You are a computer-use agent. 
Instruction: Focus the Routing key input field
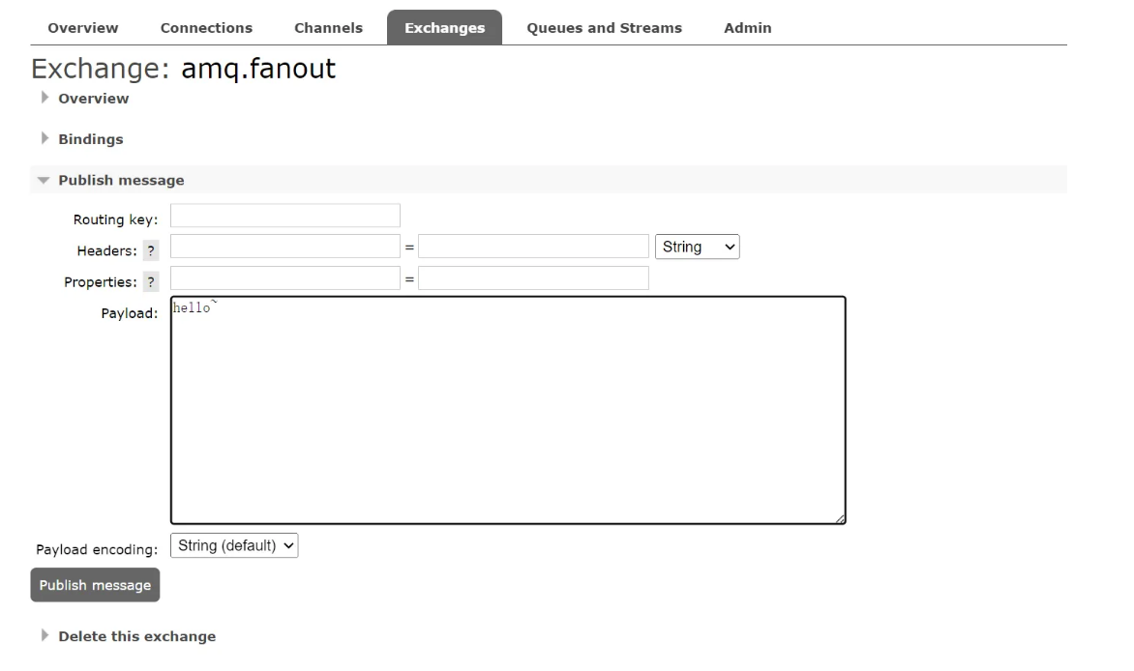click(x=285, y=216)
